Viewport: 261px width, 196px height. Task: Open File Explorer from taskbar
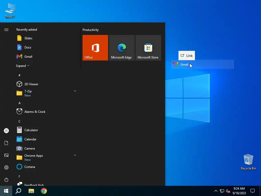pyautogui.click(x=31, y=191)
